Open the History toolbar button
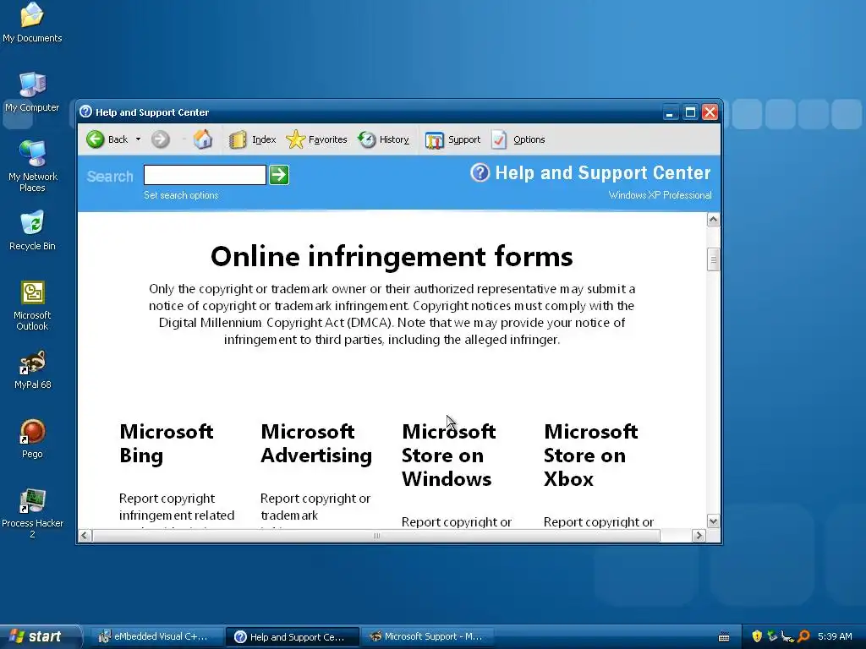This screenshot has height=649, width=866. click(x=383, y=139)
